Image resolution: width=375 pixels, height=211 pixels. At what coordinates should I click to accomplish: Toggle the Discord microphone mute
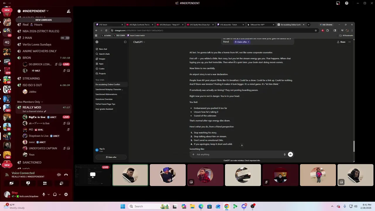click(44, 194)
